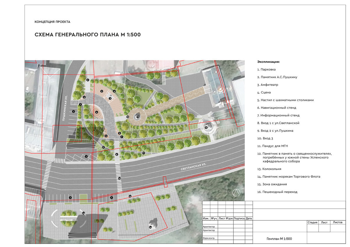Click map marker 3 on the amphitheater

pos(101,91)
